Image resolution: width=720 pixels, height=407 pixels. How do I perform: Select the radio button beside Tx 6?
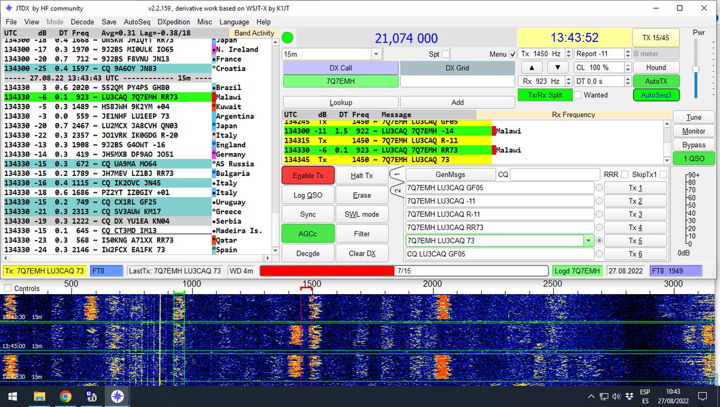[x=599, y=254]
